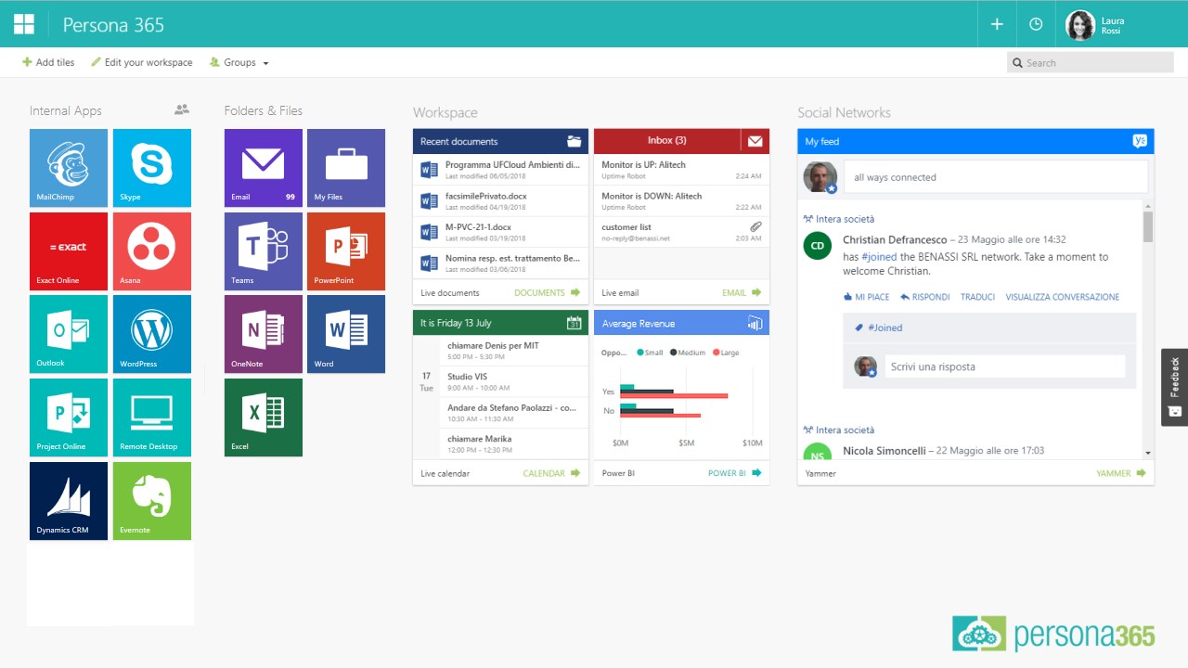Click the Medium legend item

(687, 353)
